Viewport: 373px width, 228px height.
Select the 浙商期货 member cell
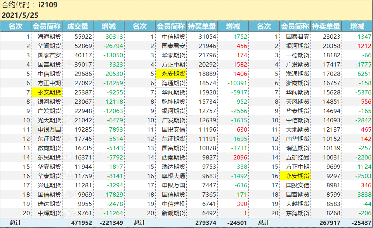[x=298, y=83]
